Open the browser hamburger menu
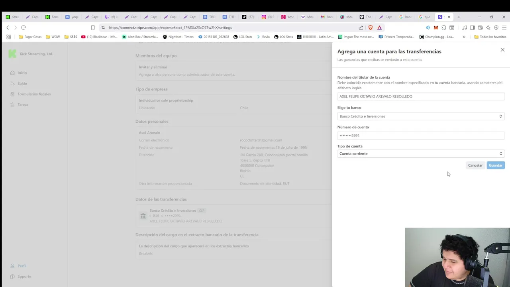The width and height of the screenshot is (510, 287). point(504,28)
